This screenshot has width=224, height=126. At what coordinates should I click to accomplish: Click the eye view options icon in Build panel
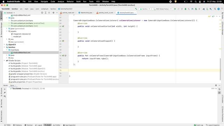point(5,96)
